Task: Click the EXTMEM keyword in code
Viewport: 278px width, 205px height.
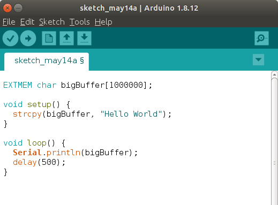Action: [x=18, y=85]
